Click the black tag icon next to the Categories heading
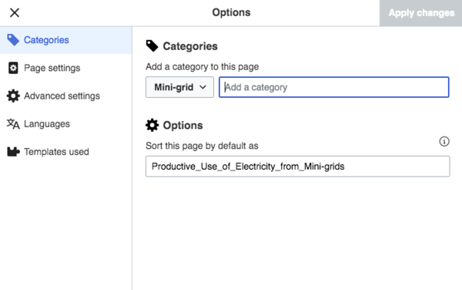Viewport: 462px width, 290px height. [152, 46]
